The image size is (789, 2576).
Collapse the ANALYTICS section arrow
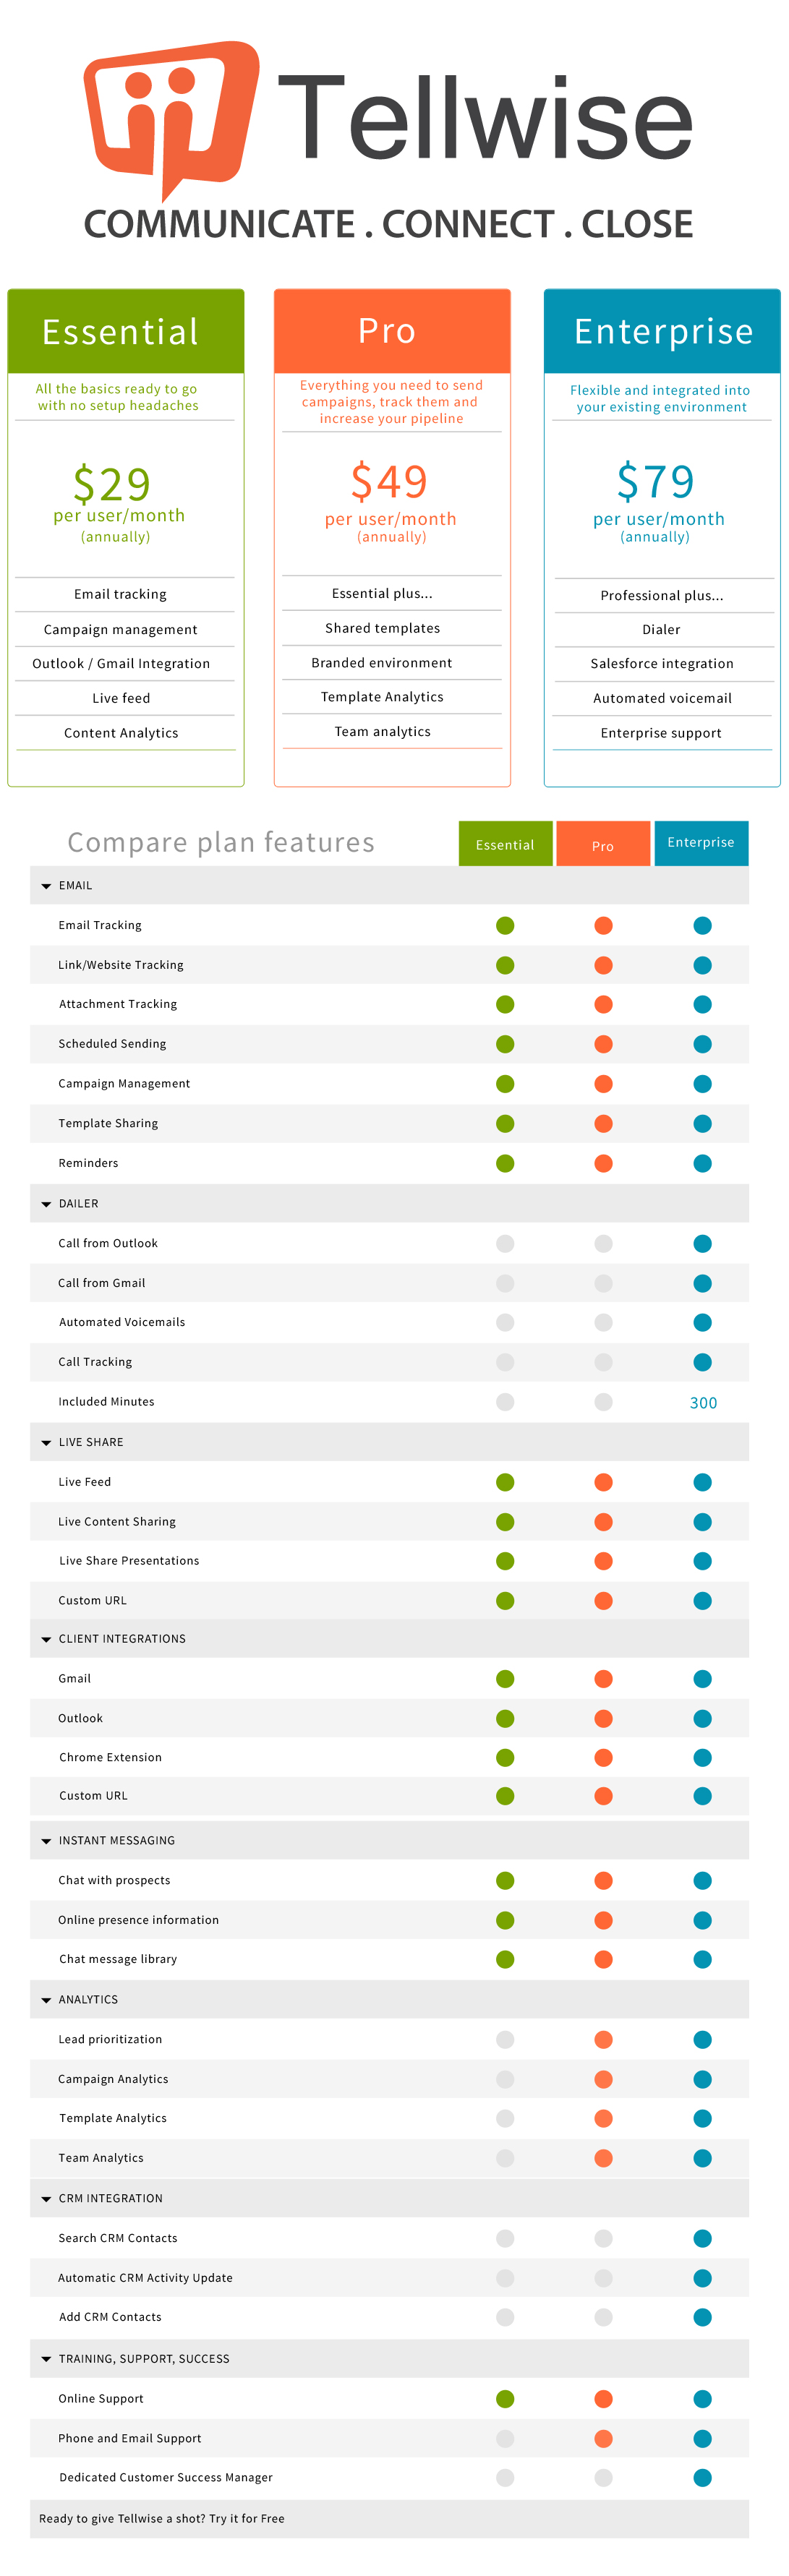(x=46, y=2000)
